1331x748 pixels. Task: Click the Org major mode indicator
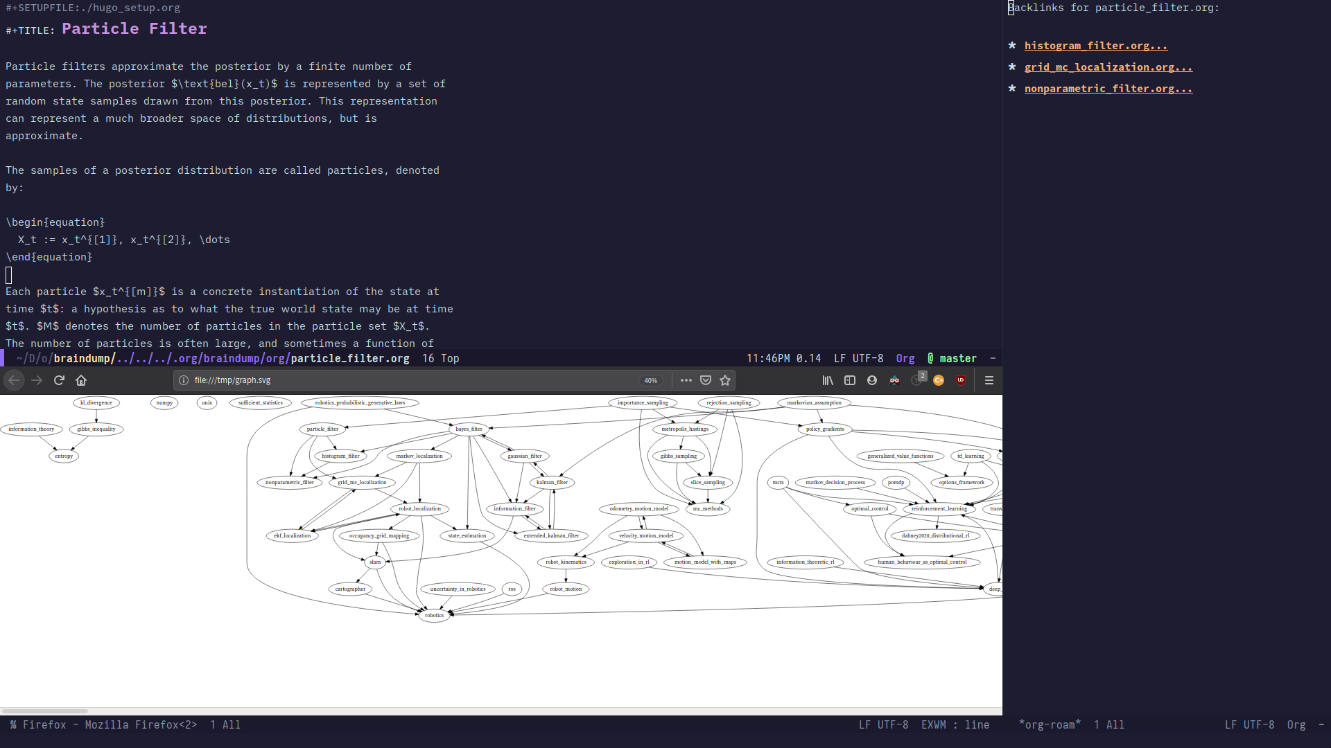[905, 359]
